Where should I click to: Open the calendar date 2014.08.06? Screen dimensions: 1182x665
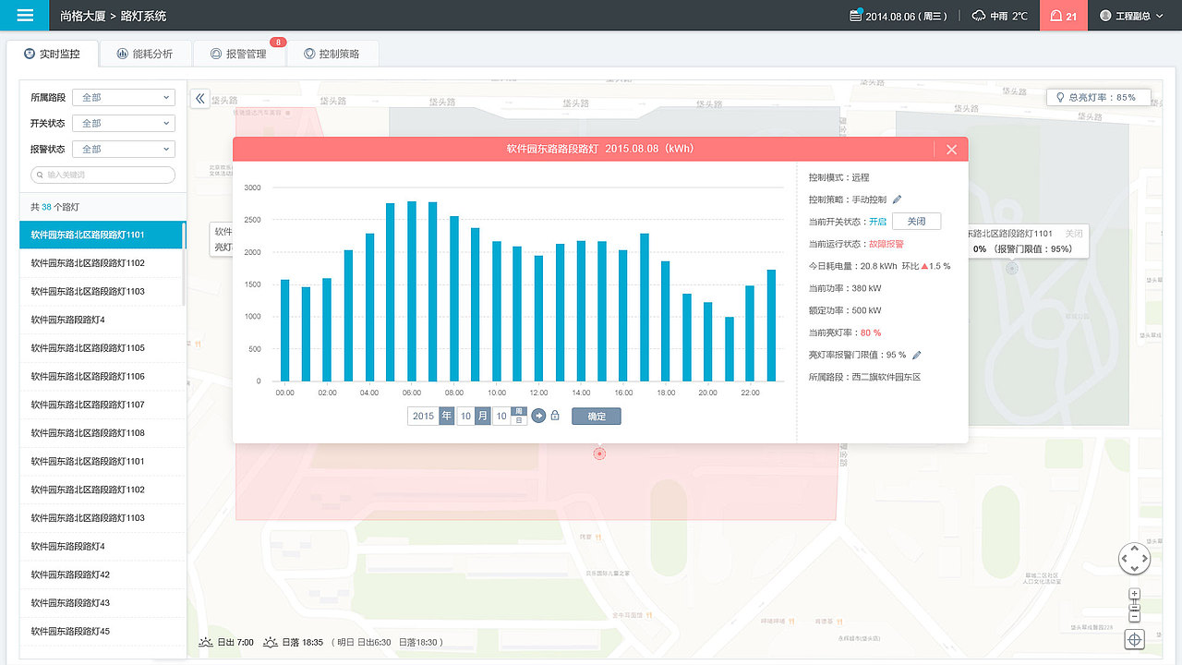(x=898, y=16)
